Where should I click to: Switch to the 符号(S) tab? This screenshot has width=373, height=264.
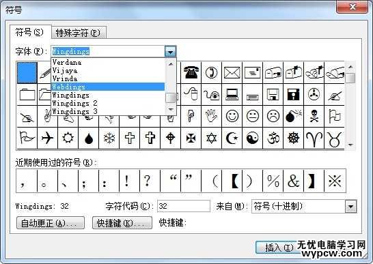(29, 32)
